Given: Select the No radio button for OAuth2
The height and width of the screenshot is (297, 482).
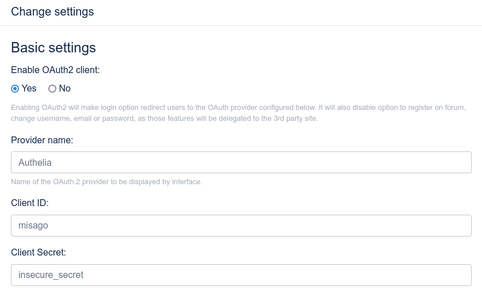Looking at the screenshot, I should click(x=52, y=89).
